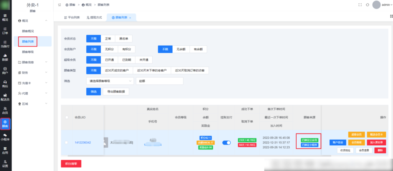393x171 pixels.
Task: Click the refresh icon beside the avatar
Action: point(367,5)
